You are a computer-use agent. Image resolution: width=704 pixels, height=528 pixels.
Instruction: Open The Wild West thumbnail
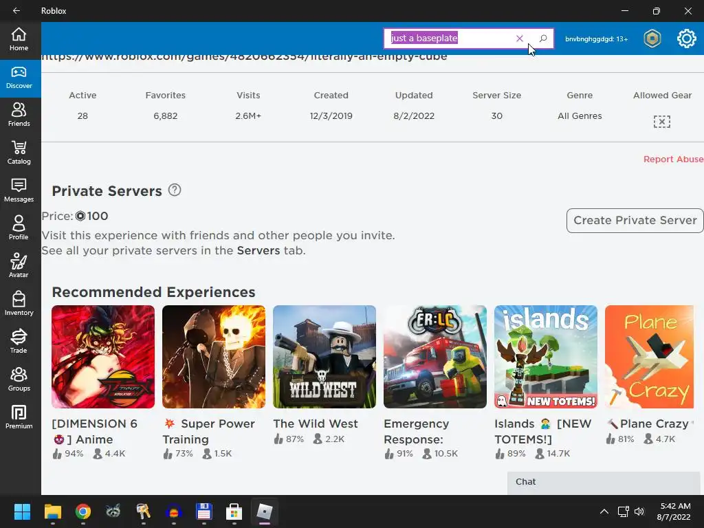pyautogui.click(x=324, y=357)
